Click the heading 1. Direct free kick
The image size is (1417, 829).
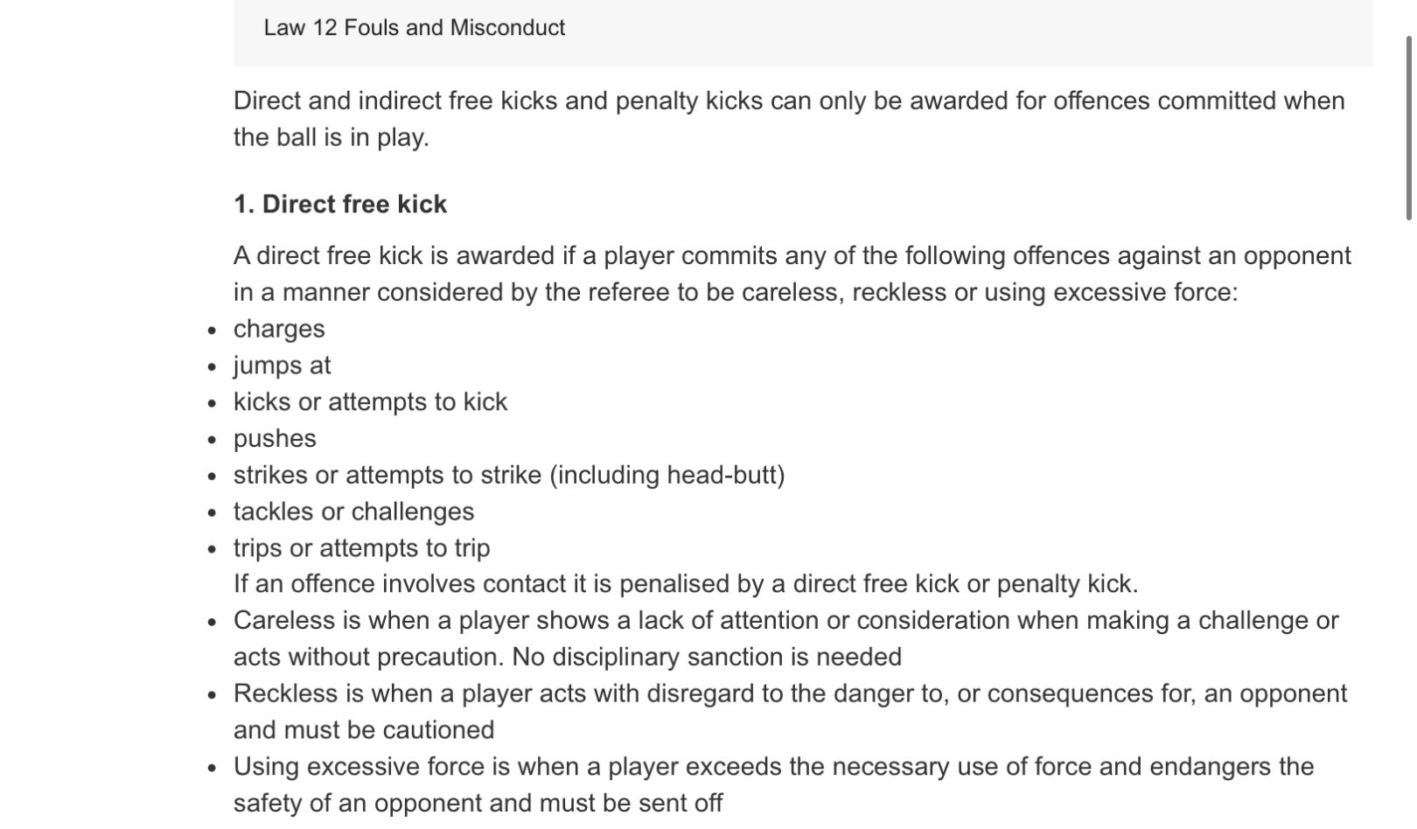point(339,205)
